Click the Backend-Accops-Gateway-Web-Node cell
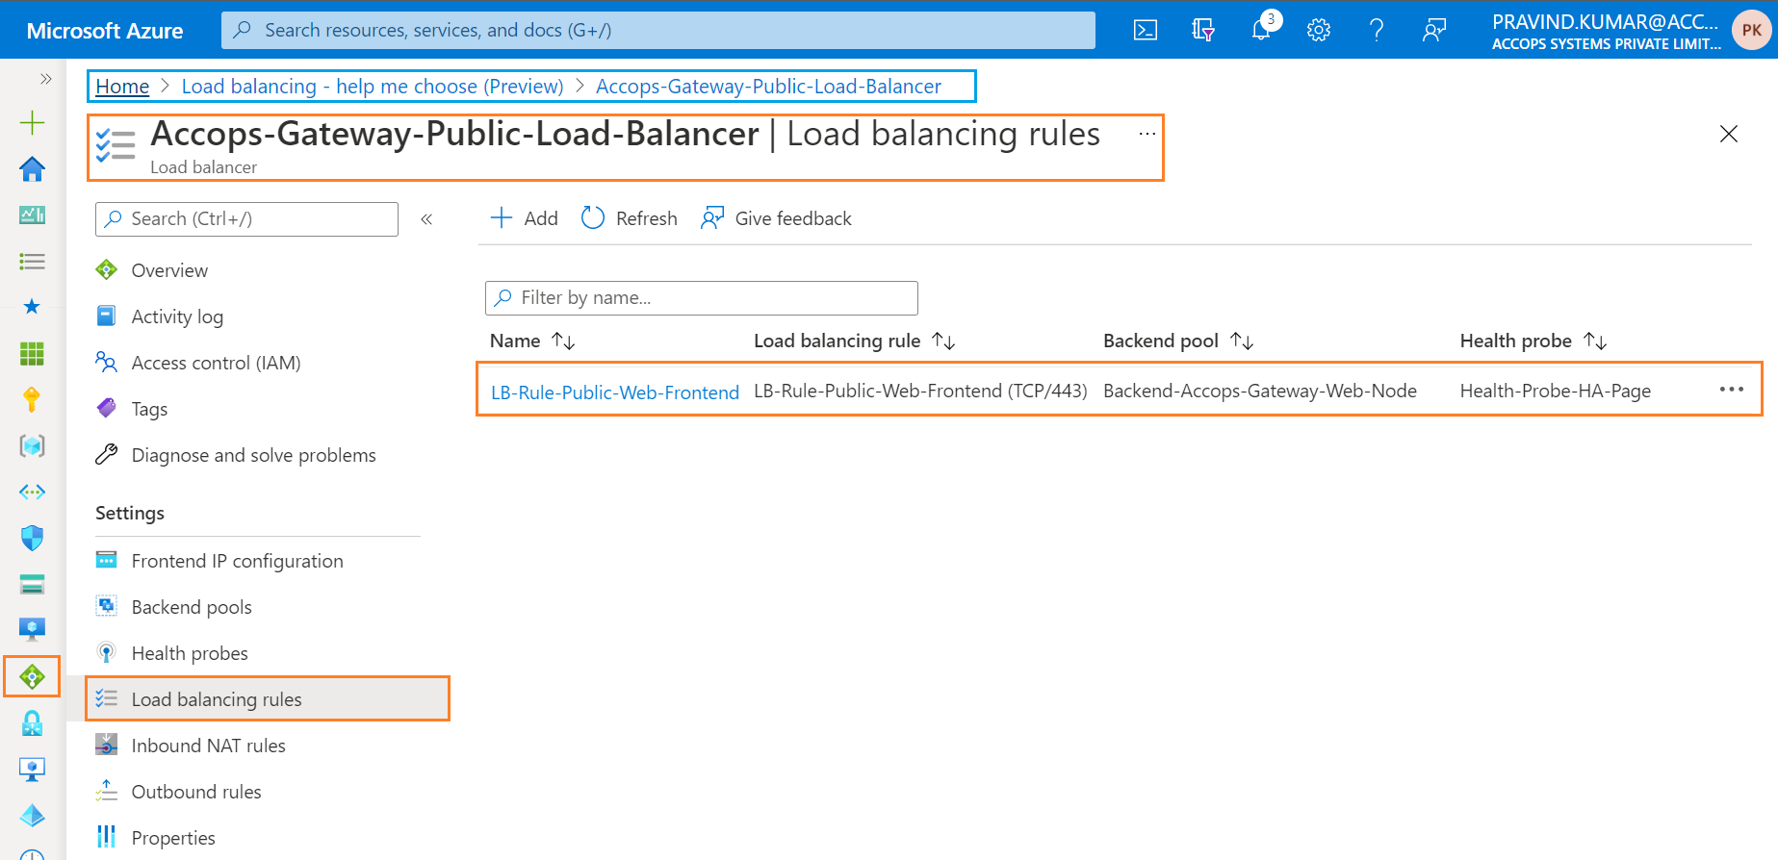This screenshot has height=860, width=1778. (x=1260, y=391)
